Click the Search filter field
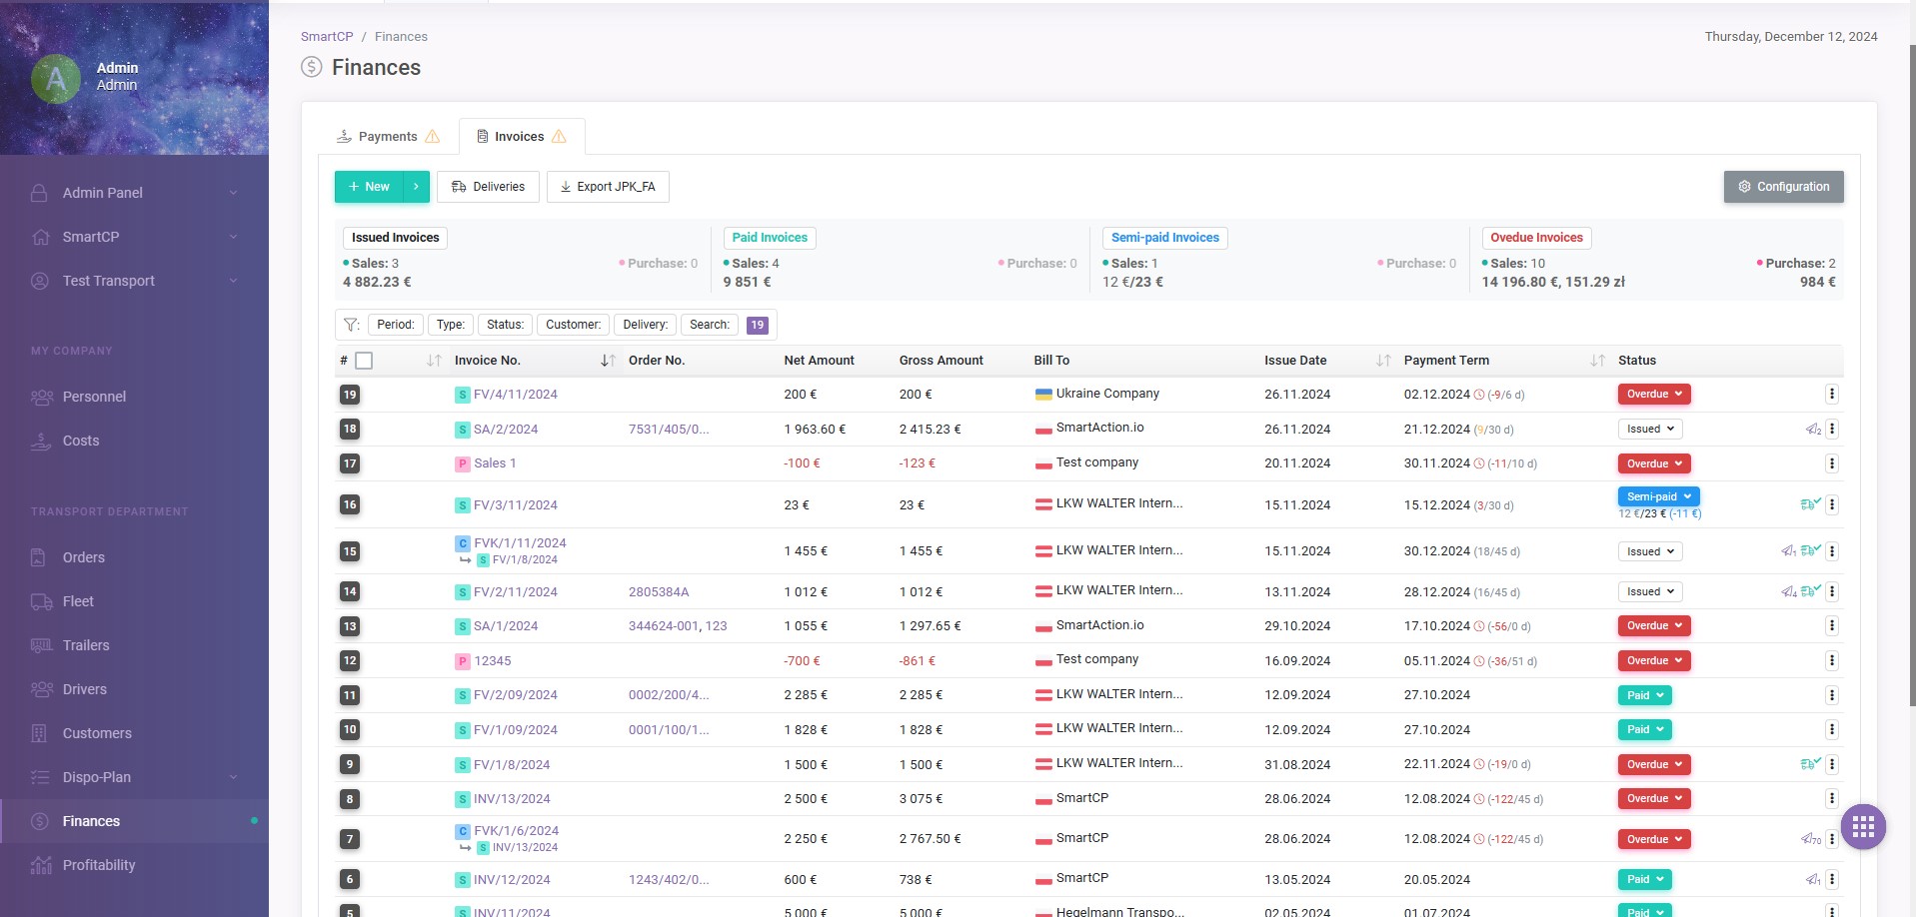 click(x=710, y=325)
